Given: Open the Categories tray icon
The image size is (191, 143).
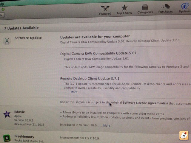Looking at the screenshot, I should pyautogui.click(x=145, y=7).
